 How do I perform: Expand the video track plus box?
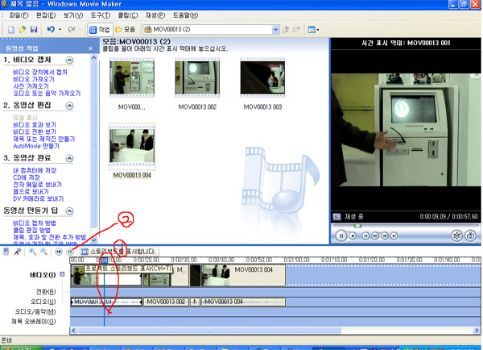pos(62,274)
